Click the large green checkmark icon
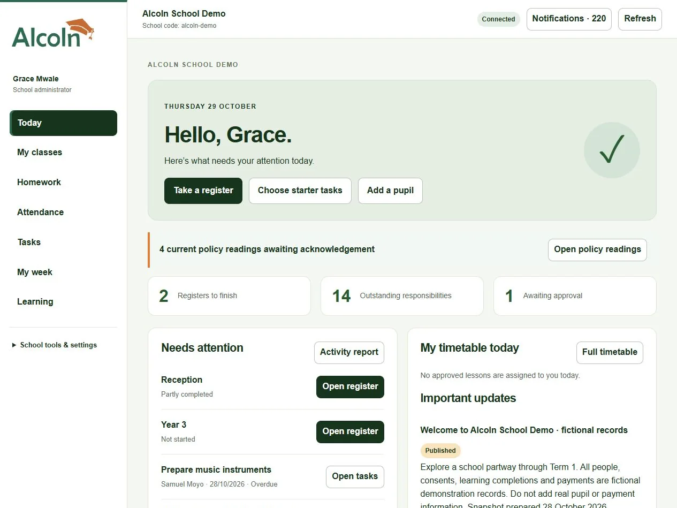 click(612, 150)
